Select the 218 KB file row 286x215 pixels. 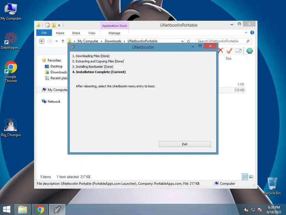232,90
